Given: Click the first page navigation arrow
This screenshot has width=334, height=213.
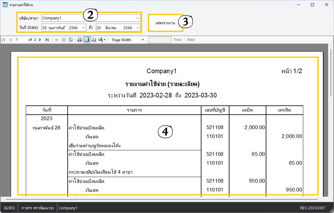Looking at the screenshot, I should point(4,40).
